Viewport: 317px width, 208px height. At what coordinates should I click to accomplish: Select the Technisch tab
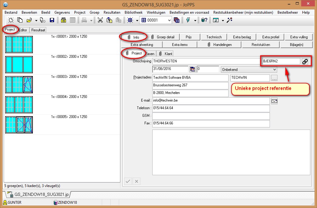click(214, 37)
